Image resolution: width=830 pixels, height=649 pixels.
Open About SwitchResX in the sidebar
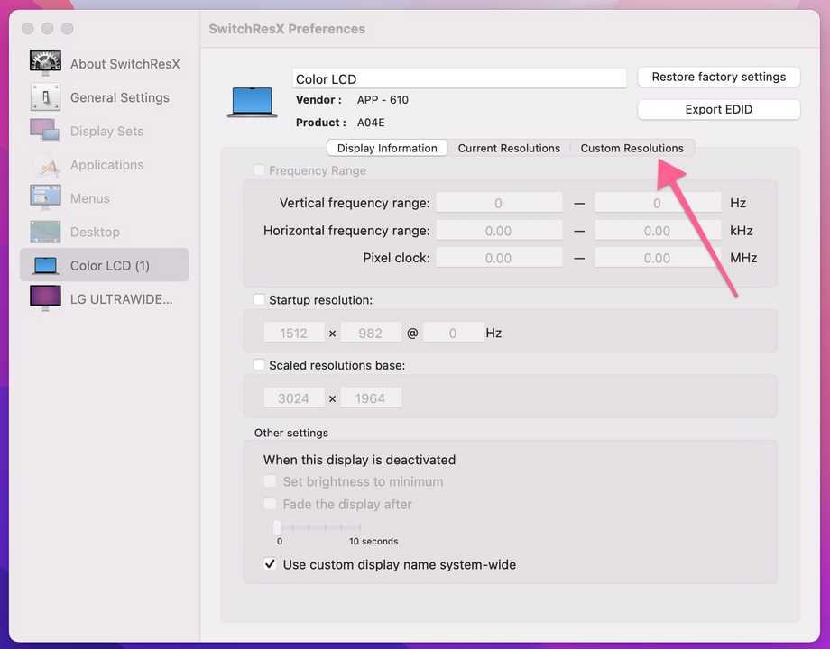[124, 64]
